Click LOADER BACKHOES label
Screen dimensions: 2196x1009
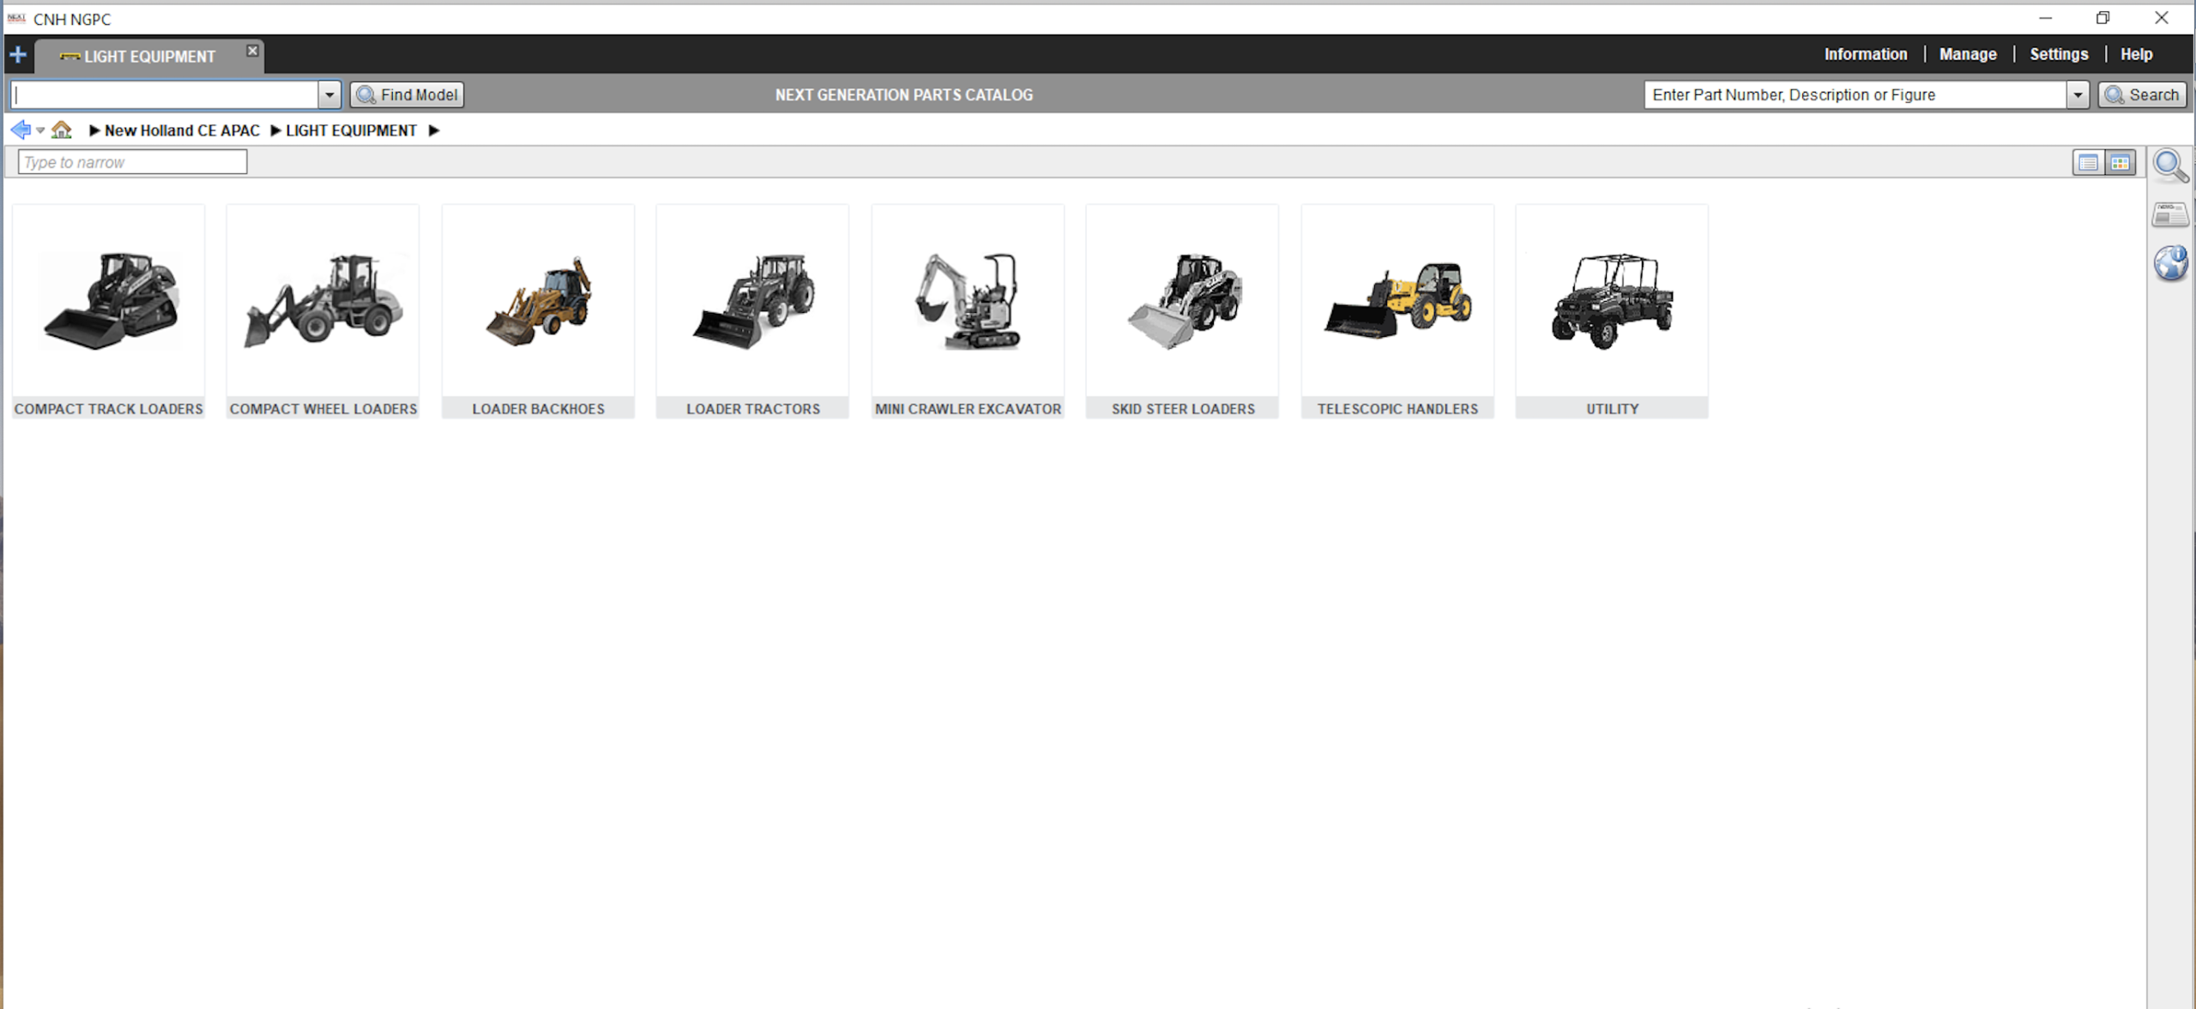coord(539,409)
